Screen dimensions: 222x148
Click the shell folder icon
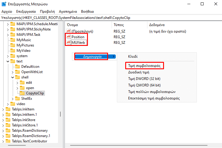click(x=17, y=77)
